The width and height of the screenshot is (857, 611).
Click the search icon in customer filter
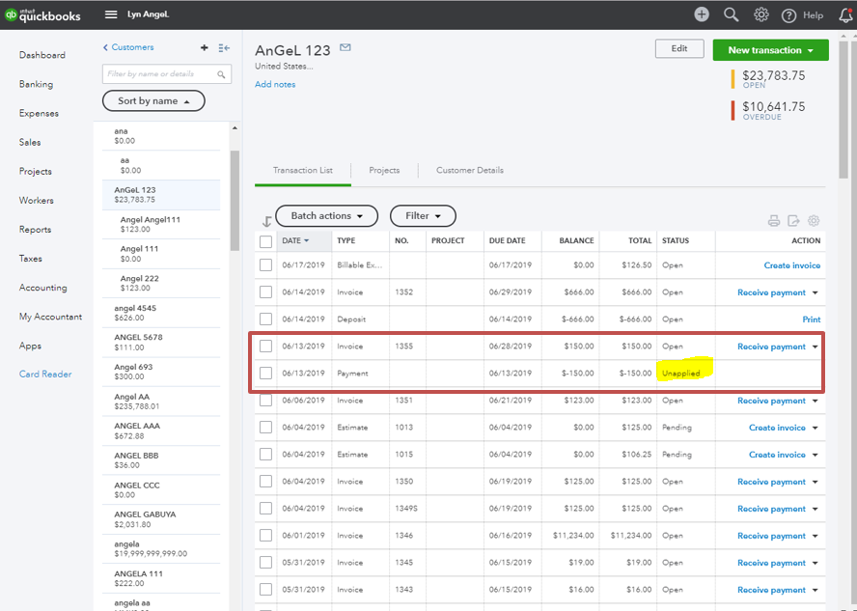221,74
